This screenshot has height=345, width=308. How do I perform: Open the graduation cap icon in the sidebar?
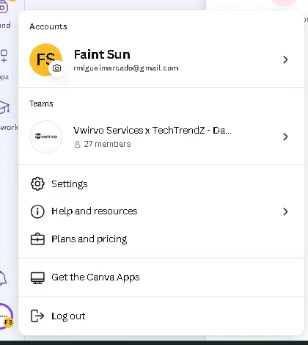[4, 108]
